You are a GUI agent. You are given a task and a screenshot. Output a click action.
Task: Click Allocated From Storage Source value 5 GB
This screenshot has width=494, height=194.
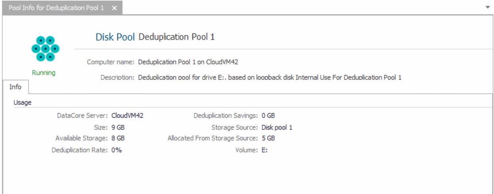coord(268,138)
